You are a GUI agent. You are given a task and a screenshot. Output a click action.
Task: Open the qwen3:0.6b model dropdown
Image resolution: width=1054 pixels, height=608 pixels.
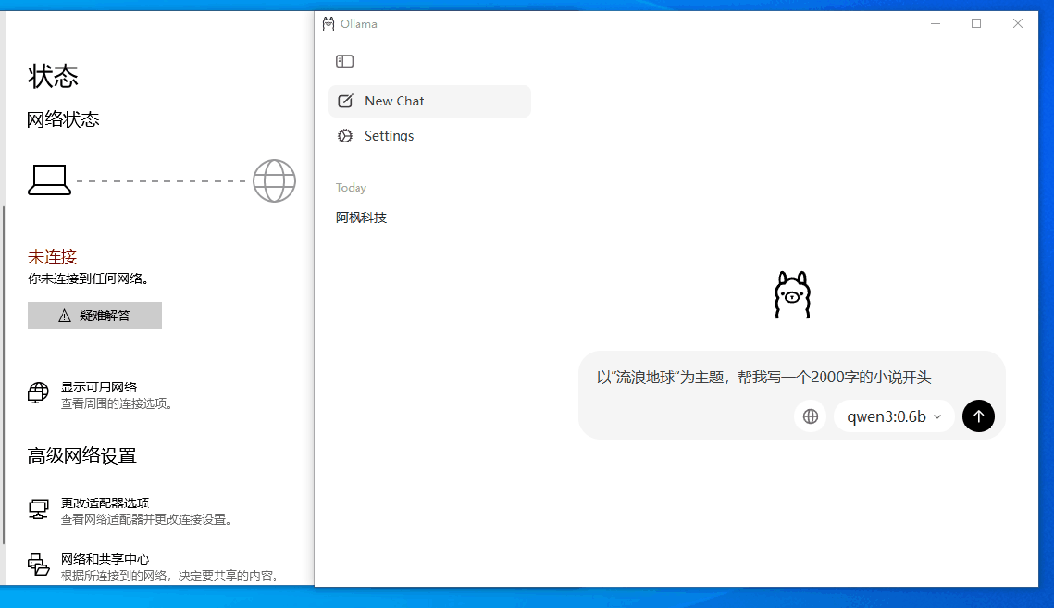(x=892, y=416)
